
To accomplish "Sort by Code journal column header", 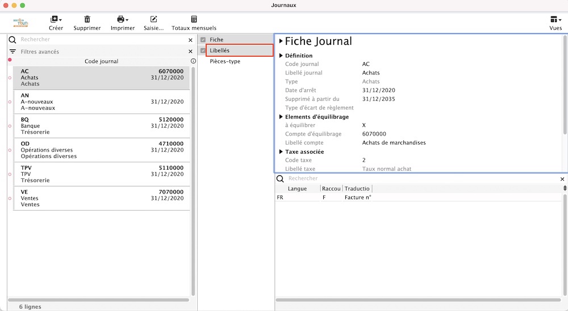I will coord(102,61).
